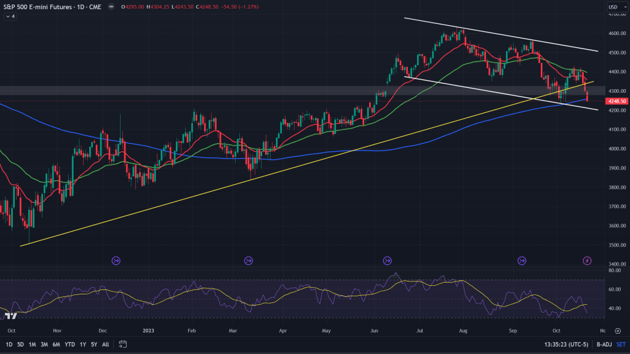Click the TradingView logo on the chart
This screenshot has width=630, height=354.
tap(10, 316)
